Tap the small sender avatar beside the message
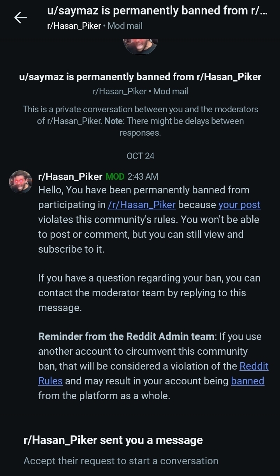 click(20, 181)
